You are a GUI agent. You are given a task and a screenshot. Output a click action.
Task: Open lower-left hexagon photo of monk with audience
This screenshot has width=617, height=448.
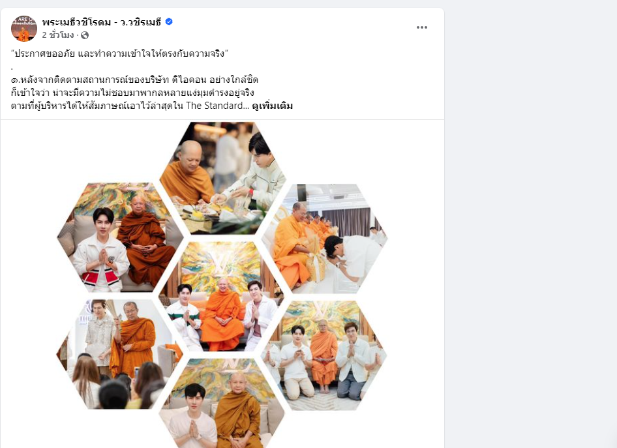(119, 354)
